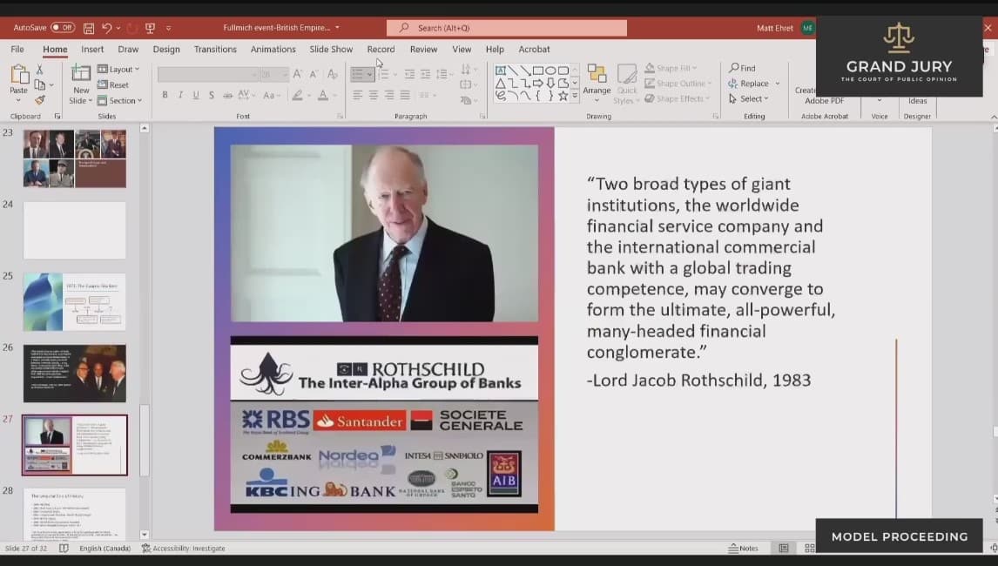Viewport: 998px width, 566px height.
Task: Insert a New Slide
Action: point(81,84)
